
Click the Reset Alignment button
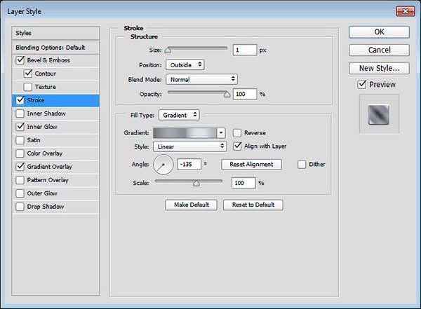click(x=251, y=165)
